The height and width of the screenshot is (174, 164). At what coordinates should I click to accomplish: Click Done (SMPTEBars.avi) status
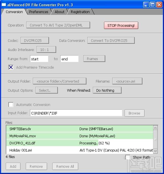pyautogui.click(x=96, y=129)
